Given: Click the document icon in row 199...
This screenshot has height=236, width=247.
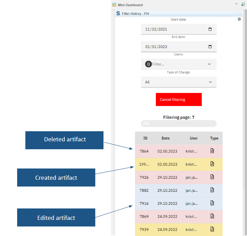Looking at the screenshot, I should (x=212, y=164).
